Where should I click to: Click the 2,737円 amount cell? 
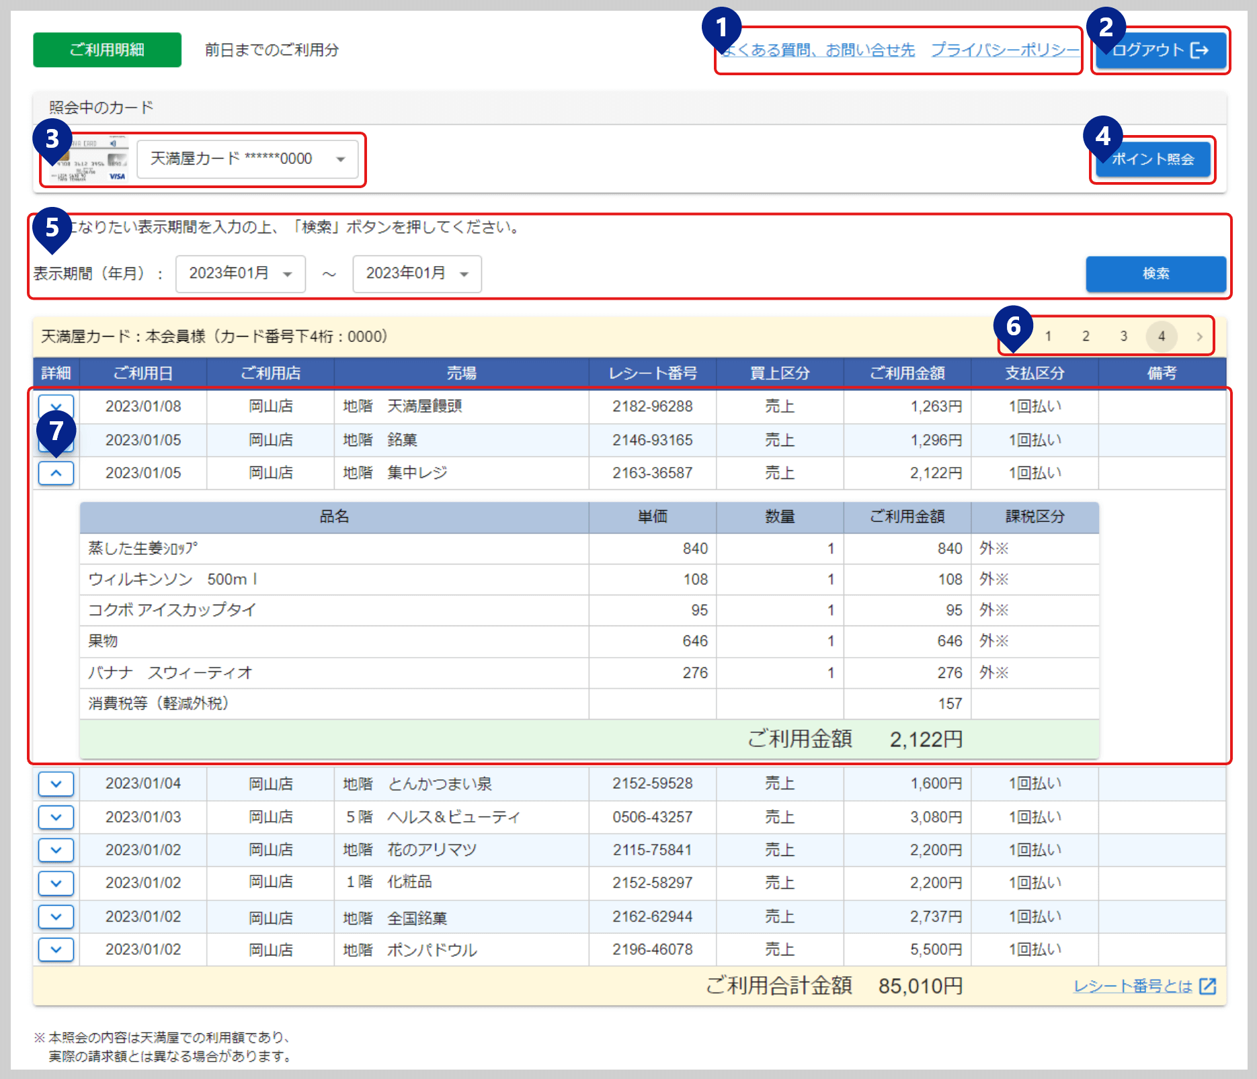pos(907,916)
